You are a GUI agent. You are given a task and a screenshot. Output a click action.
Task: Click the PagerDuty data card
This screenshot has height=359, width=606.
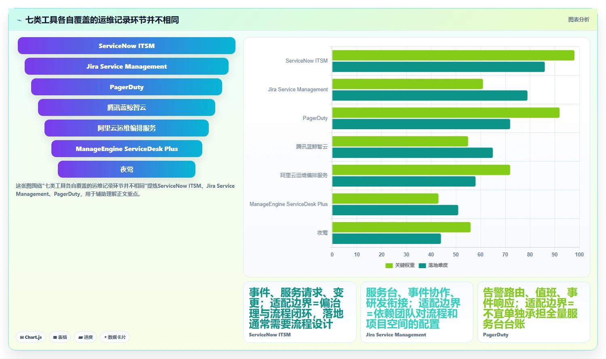534,312
